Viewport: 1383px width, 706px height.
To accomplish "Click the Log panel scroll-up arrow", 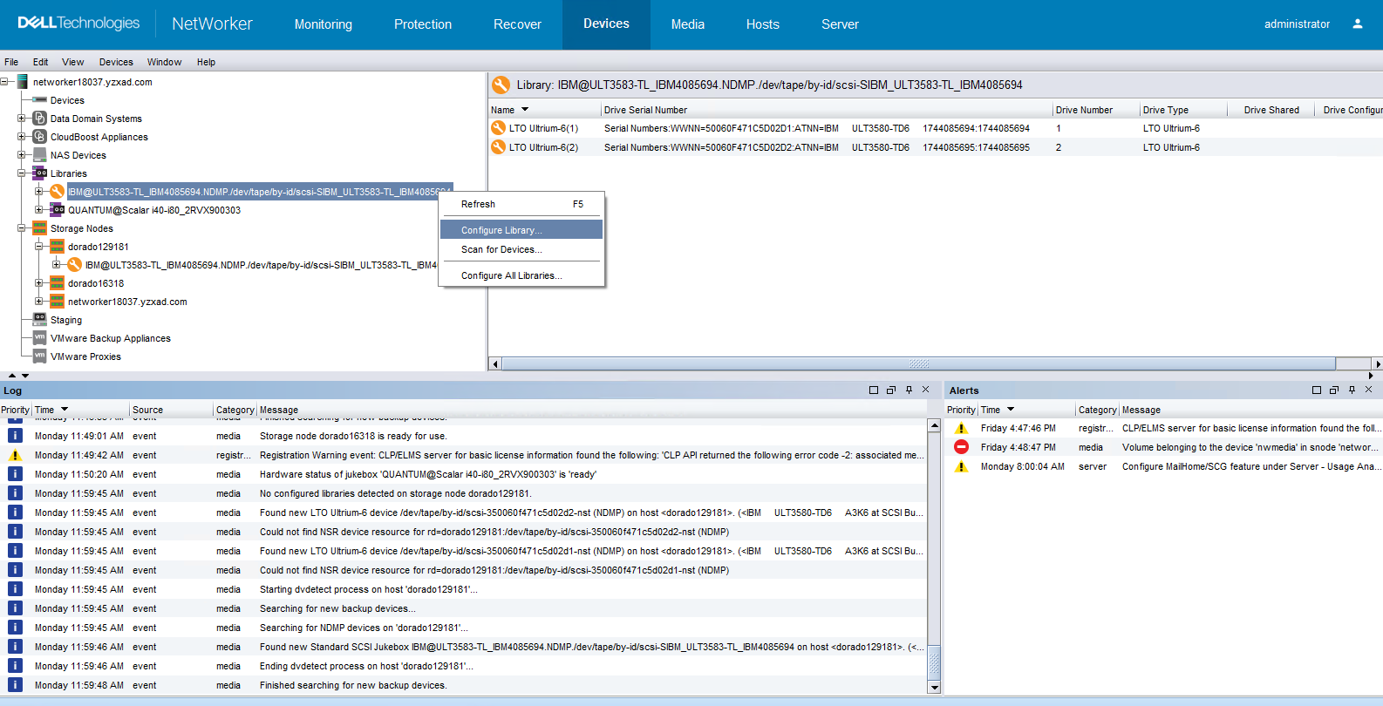I will coord(934,426).
